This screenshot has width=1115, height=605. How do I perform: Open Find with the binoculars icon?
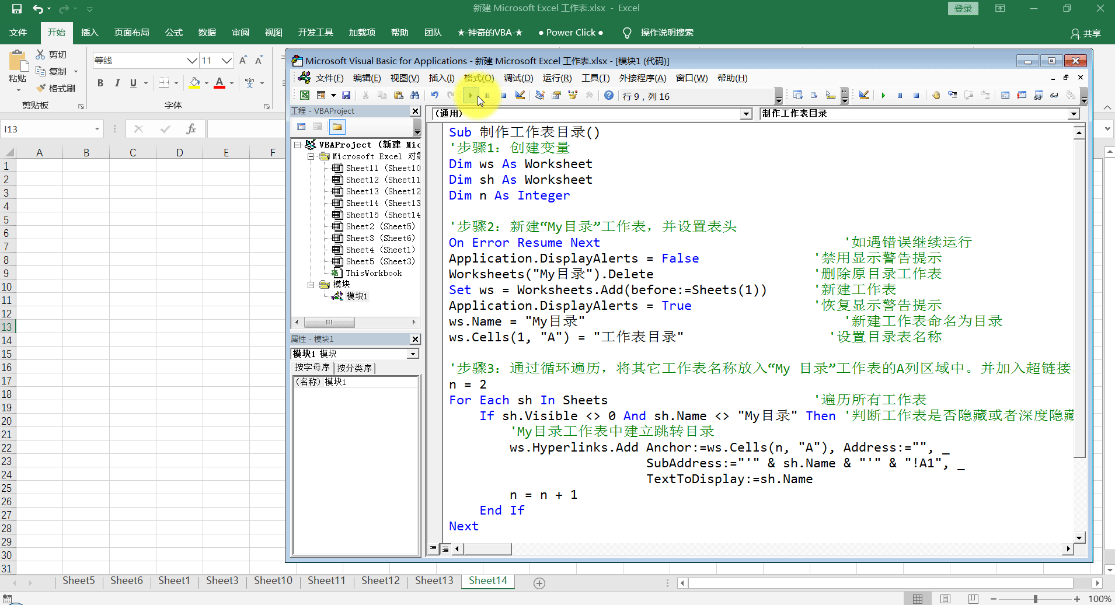[414, 95]
